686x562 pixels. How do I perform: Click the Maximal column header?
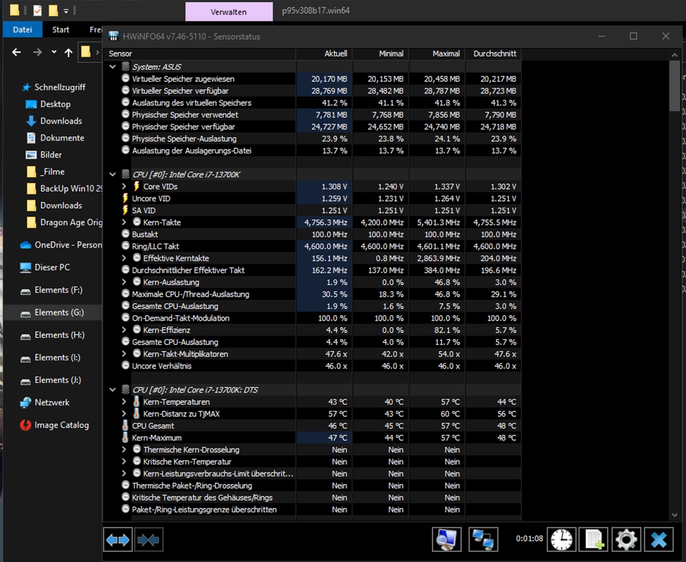coord(437,53)
